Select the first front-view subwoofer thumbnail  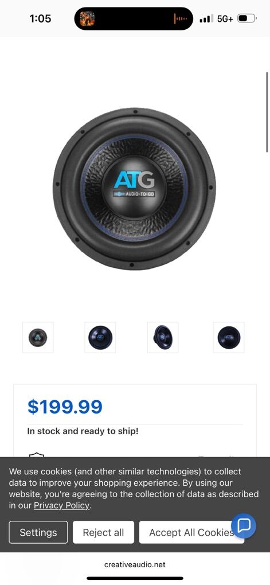(x=38, y=337)
